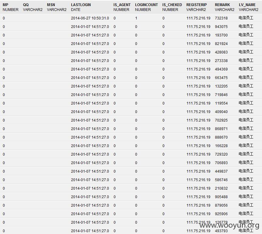This screenshot has height=234, width=262.
Task: Select remark value 879056
Action: pos(221,205)
